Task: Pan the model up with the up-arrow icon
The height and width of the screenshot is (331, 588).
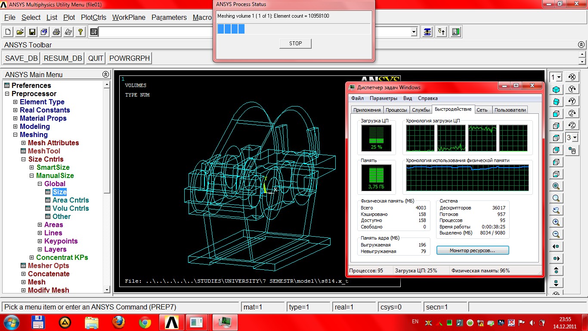Action: tap(556, 271)
